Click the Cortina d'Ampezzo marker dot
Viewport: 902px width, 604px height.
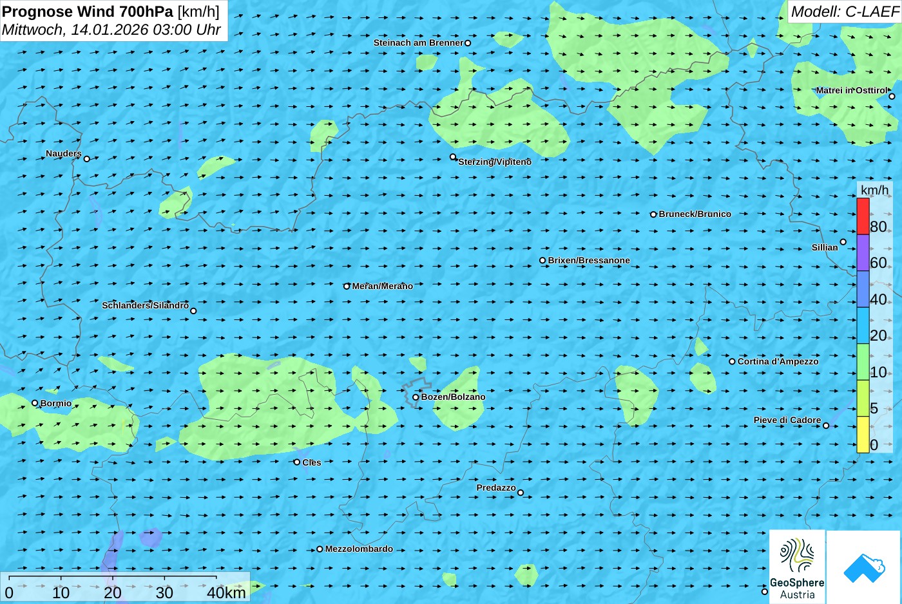pyautogui.click(x=732, y=361)
